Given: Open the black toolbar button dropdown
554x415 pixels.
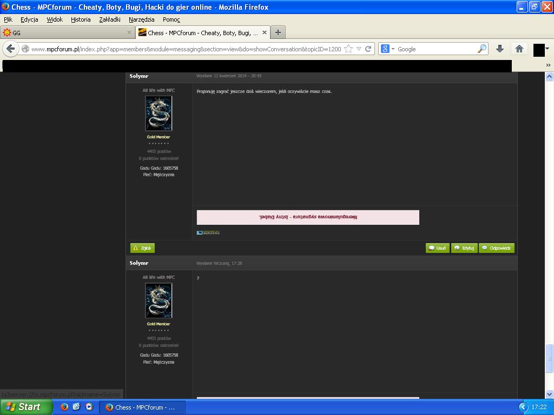Looking at the screenshot, I should [547, 49].
